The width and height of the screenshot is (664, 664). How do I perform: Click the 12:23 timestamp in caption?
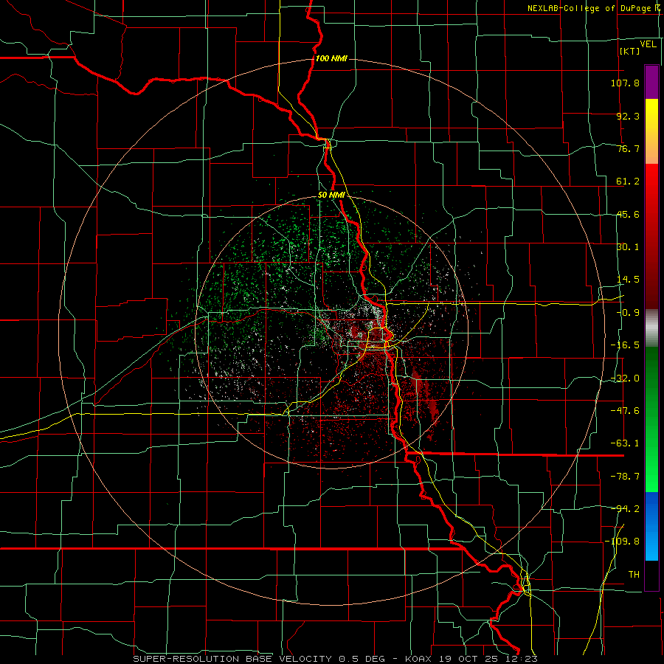click(523, 659)
